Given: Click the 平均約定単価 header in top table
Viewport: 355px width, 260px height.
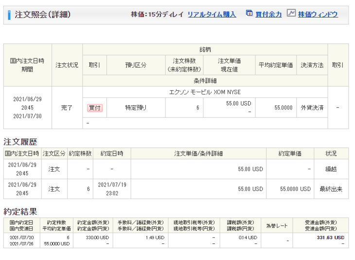Looking at the screenshot, I should point(276,65).
